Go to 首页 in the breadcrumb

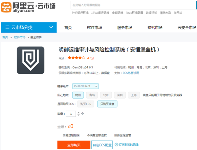point(5,37)
